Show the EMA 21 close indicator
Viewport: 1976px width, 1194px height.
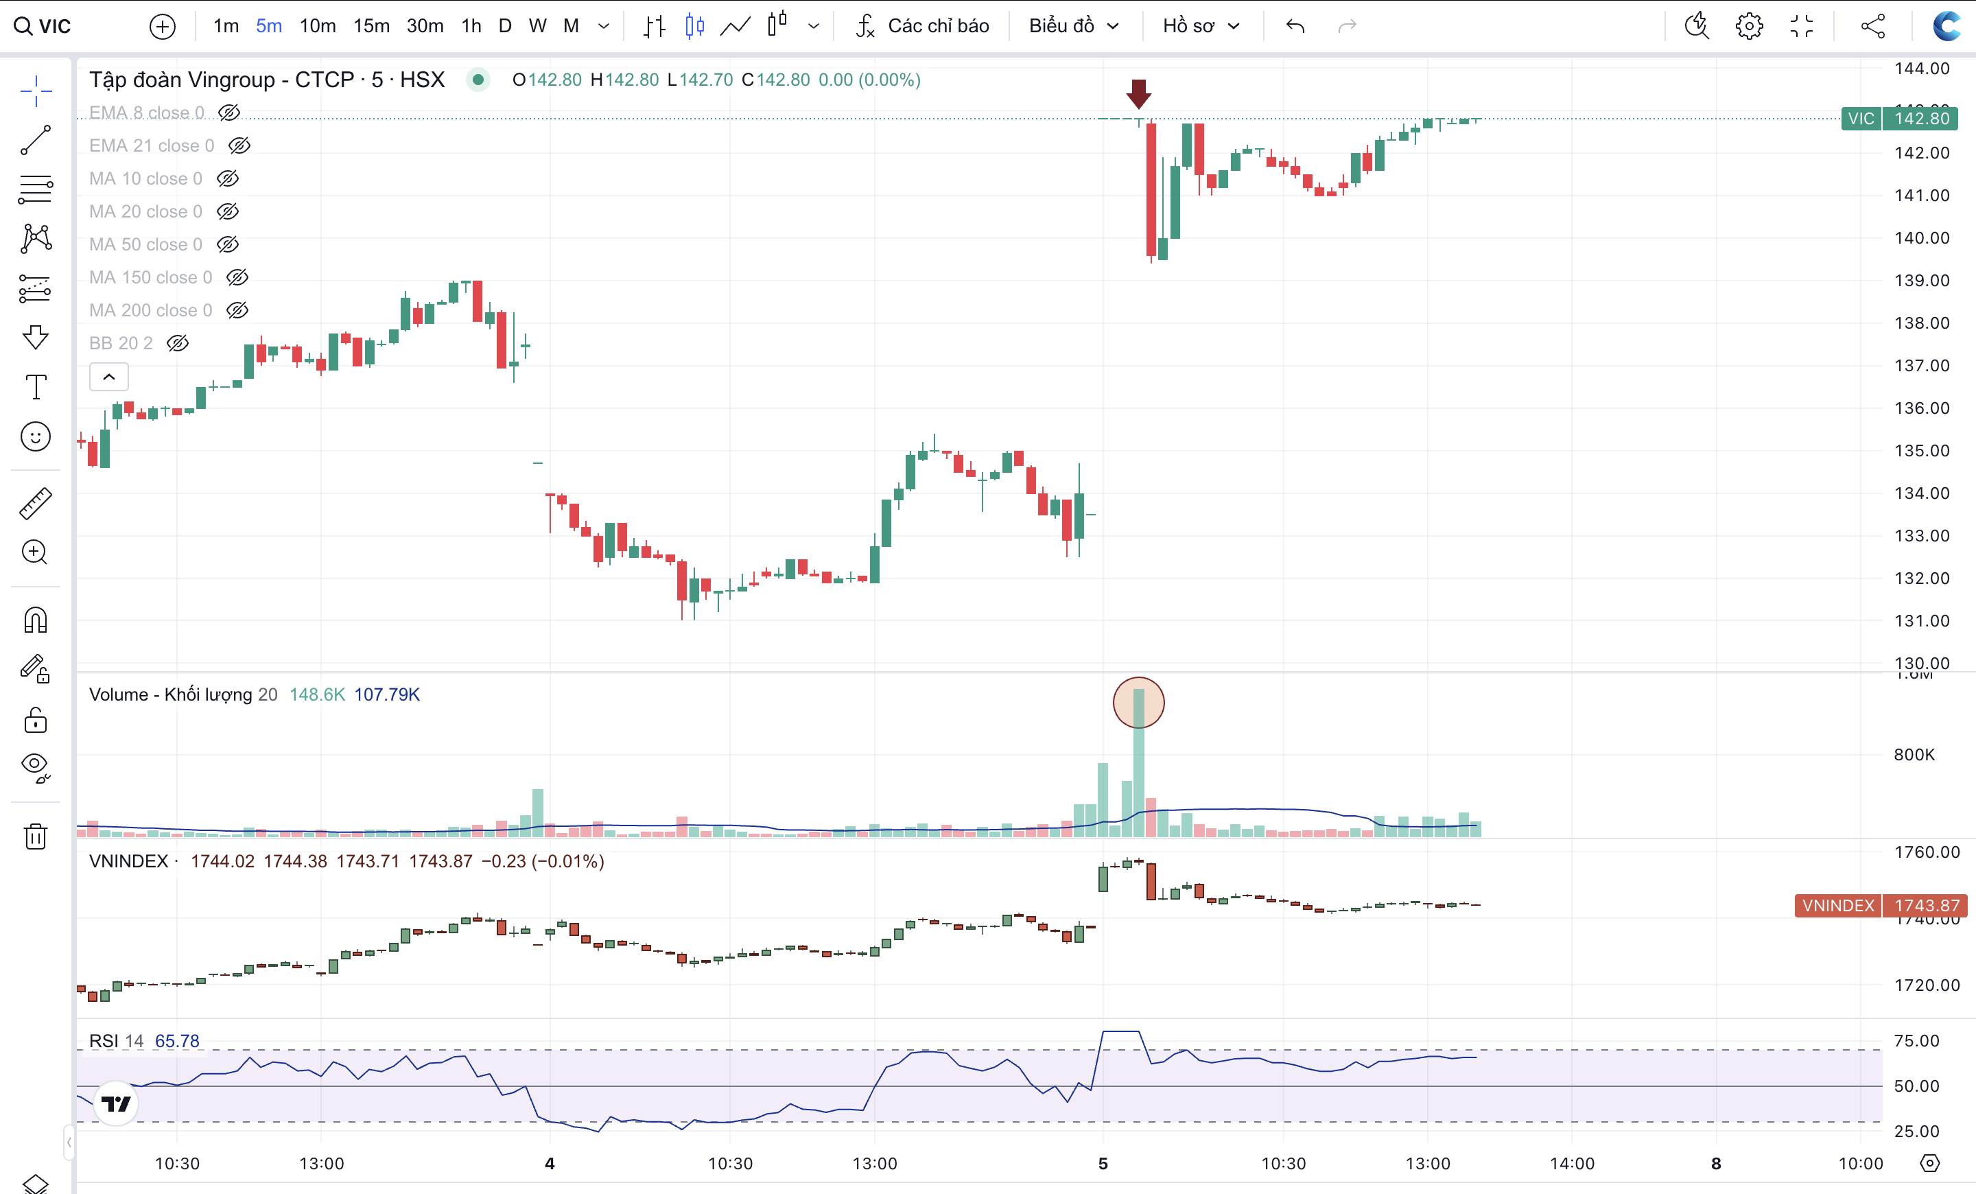pos(239,145)
